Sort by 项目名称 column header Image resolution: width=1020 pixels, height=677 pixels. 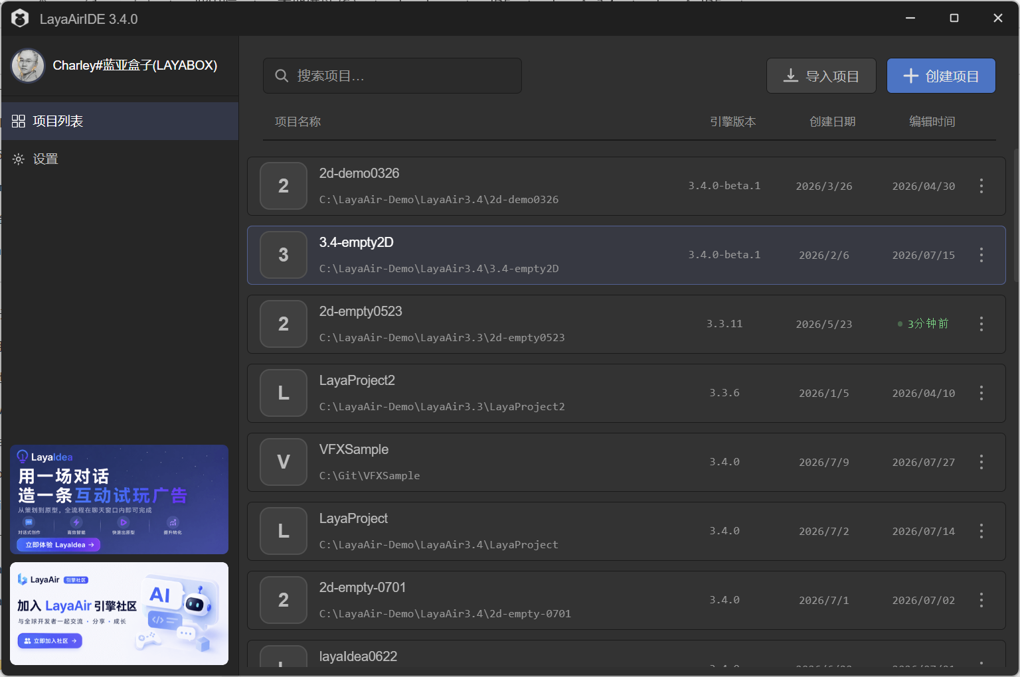coord(297,121)
